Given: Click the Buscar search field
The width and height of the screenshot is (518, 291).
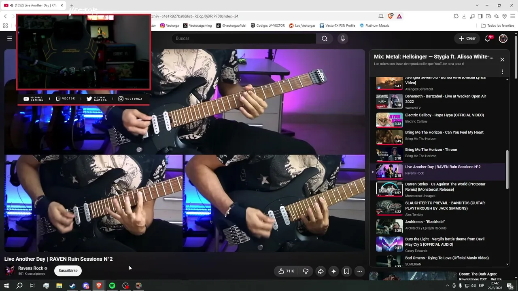Looking at the screenshot, I should pyautogui.click(x=244, y=38).
